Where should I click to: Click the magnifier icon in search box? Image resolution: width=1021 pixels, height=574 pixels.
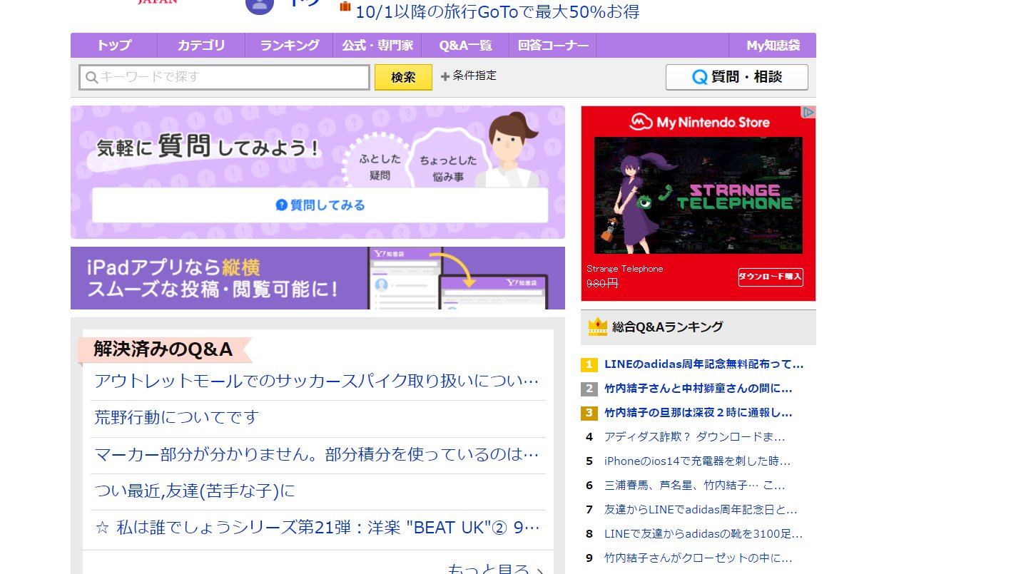point(91,77)
